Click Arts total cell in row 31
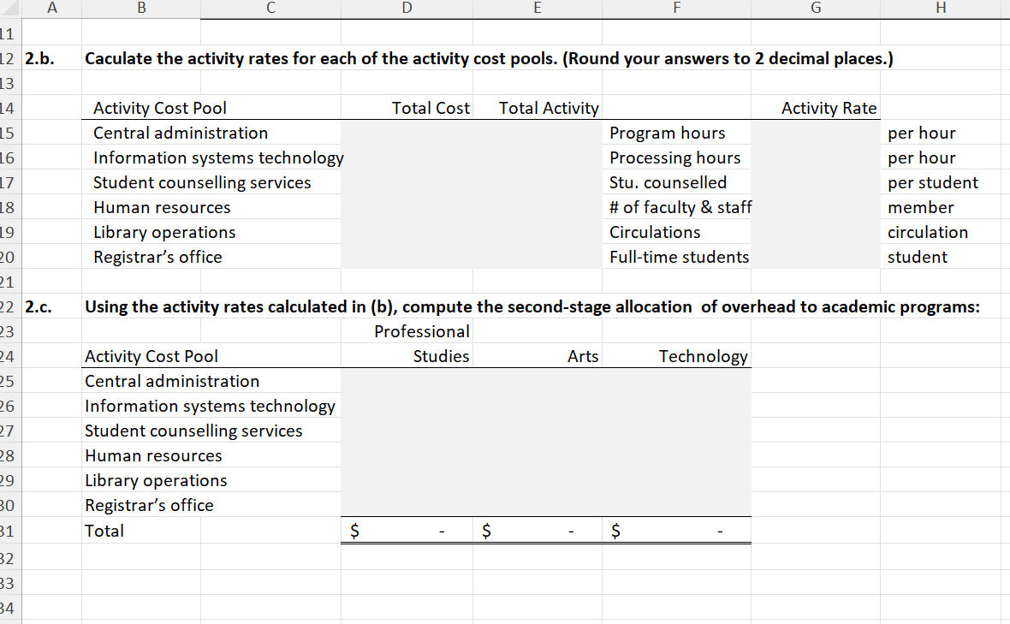Image resolution: width=1010 pixels, height=624 pixels. (538, 531)
